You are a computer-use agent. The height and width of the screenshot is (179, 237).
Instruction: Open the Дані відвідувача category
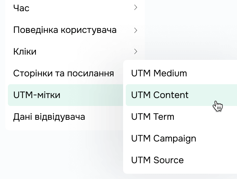pos(49,117)
